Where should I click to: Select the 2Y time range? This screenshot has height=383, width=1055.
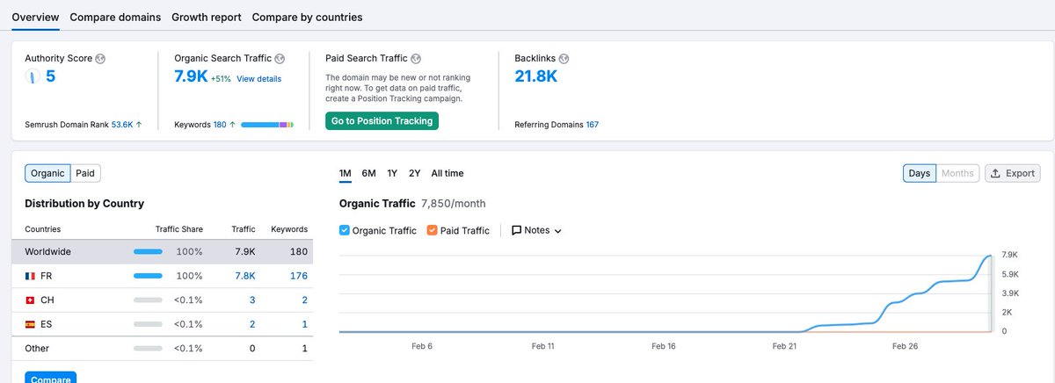(x=415, y=173)
